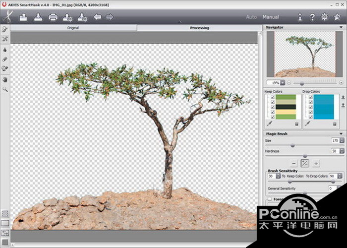Switch to Manual mode
The height and width of the screenshot is (248, 347).
click(x=271, y=17)
